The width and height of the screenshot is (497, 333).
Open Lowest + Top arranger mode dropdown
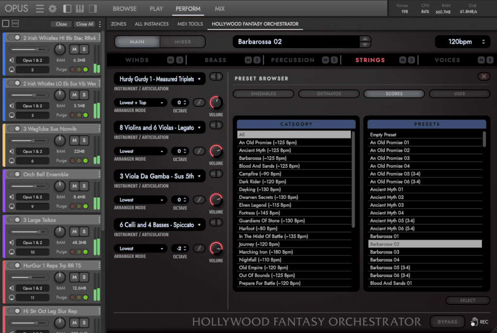point(141,102)
